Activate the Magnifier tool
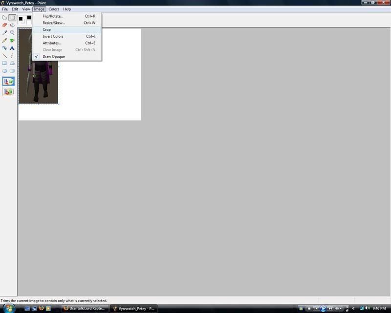The width and height of the screenshot is (391, 313). click(12, 33)
